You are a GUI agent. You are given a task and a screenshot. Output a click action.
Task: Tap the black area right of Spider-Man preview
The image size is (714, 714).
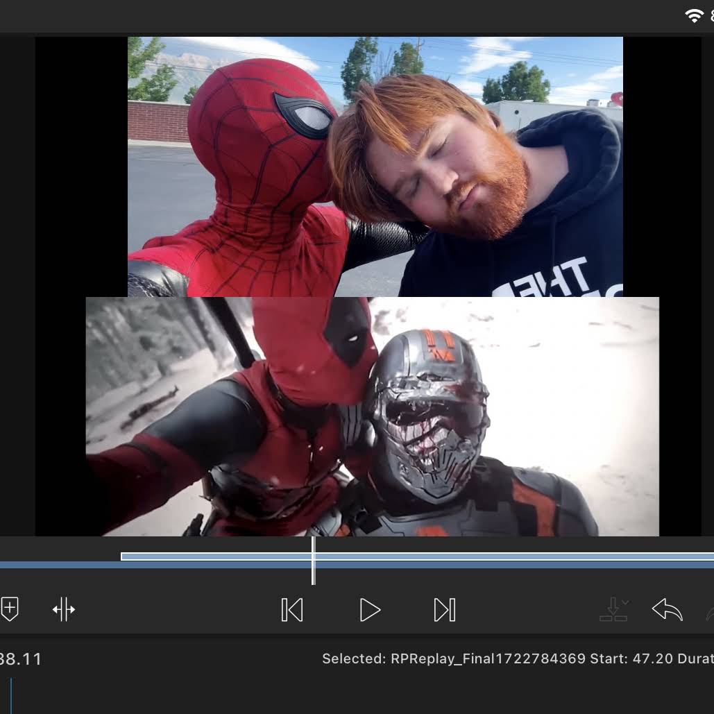[662, 167]
